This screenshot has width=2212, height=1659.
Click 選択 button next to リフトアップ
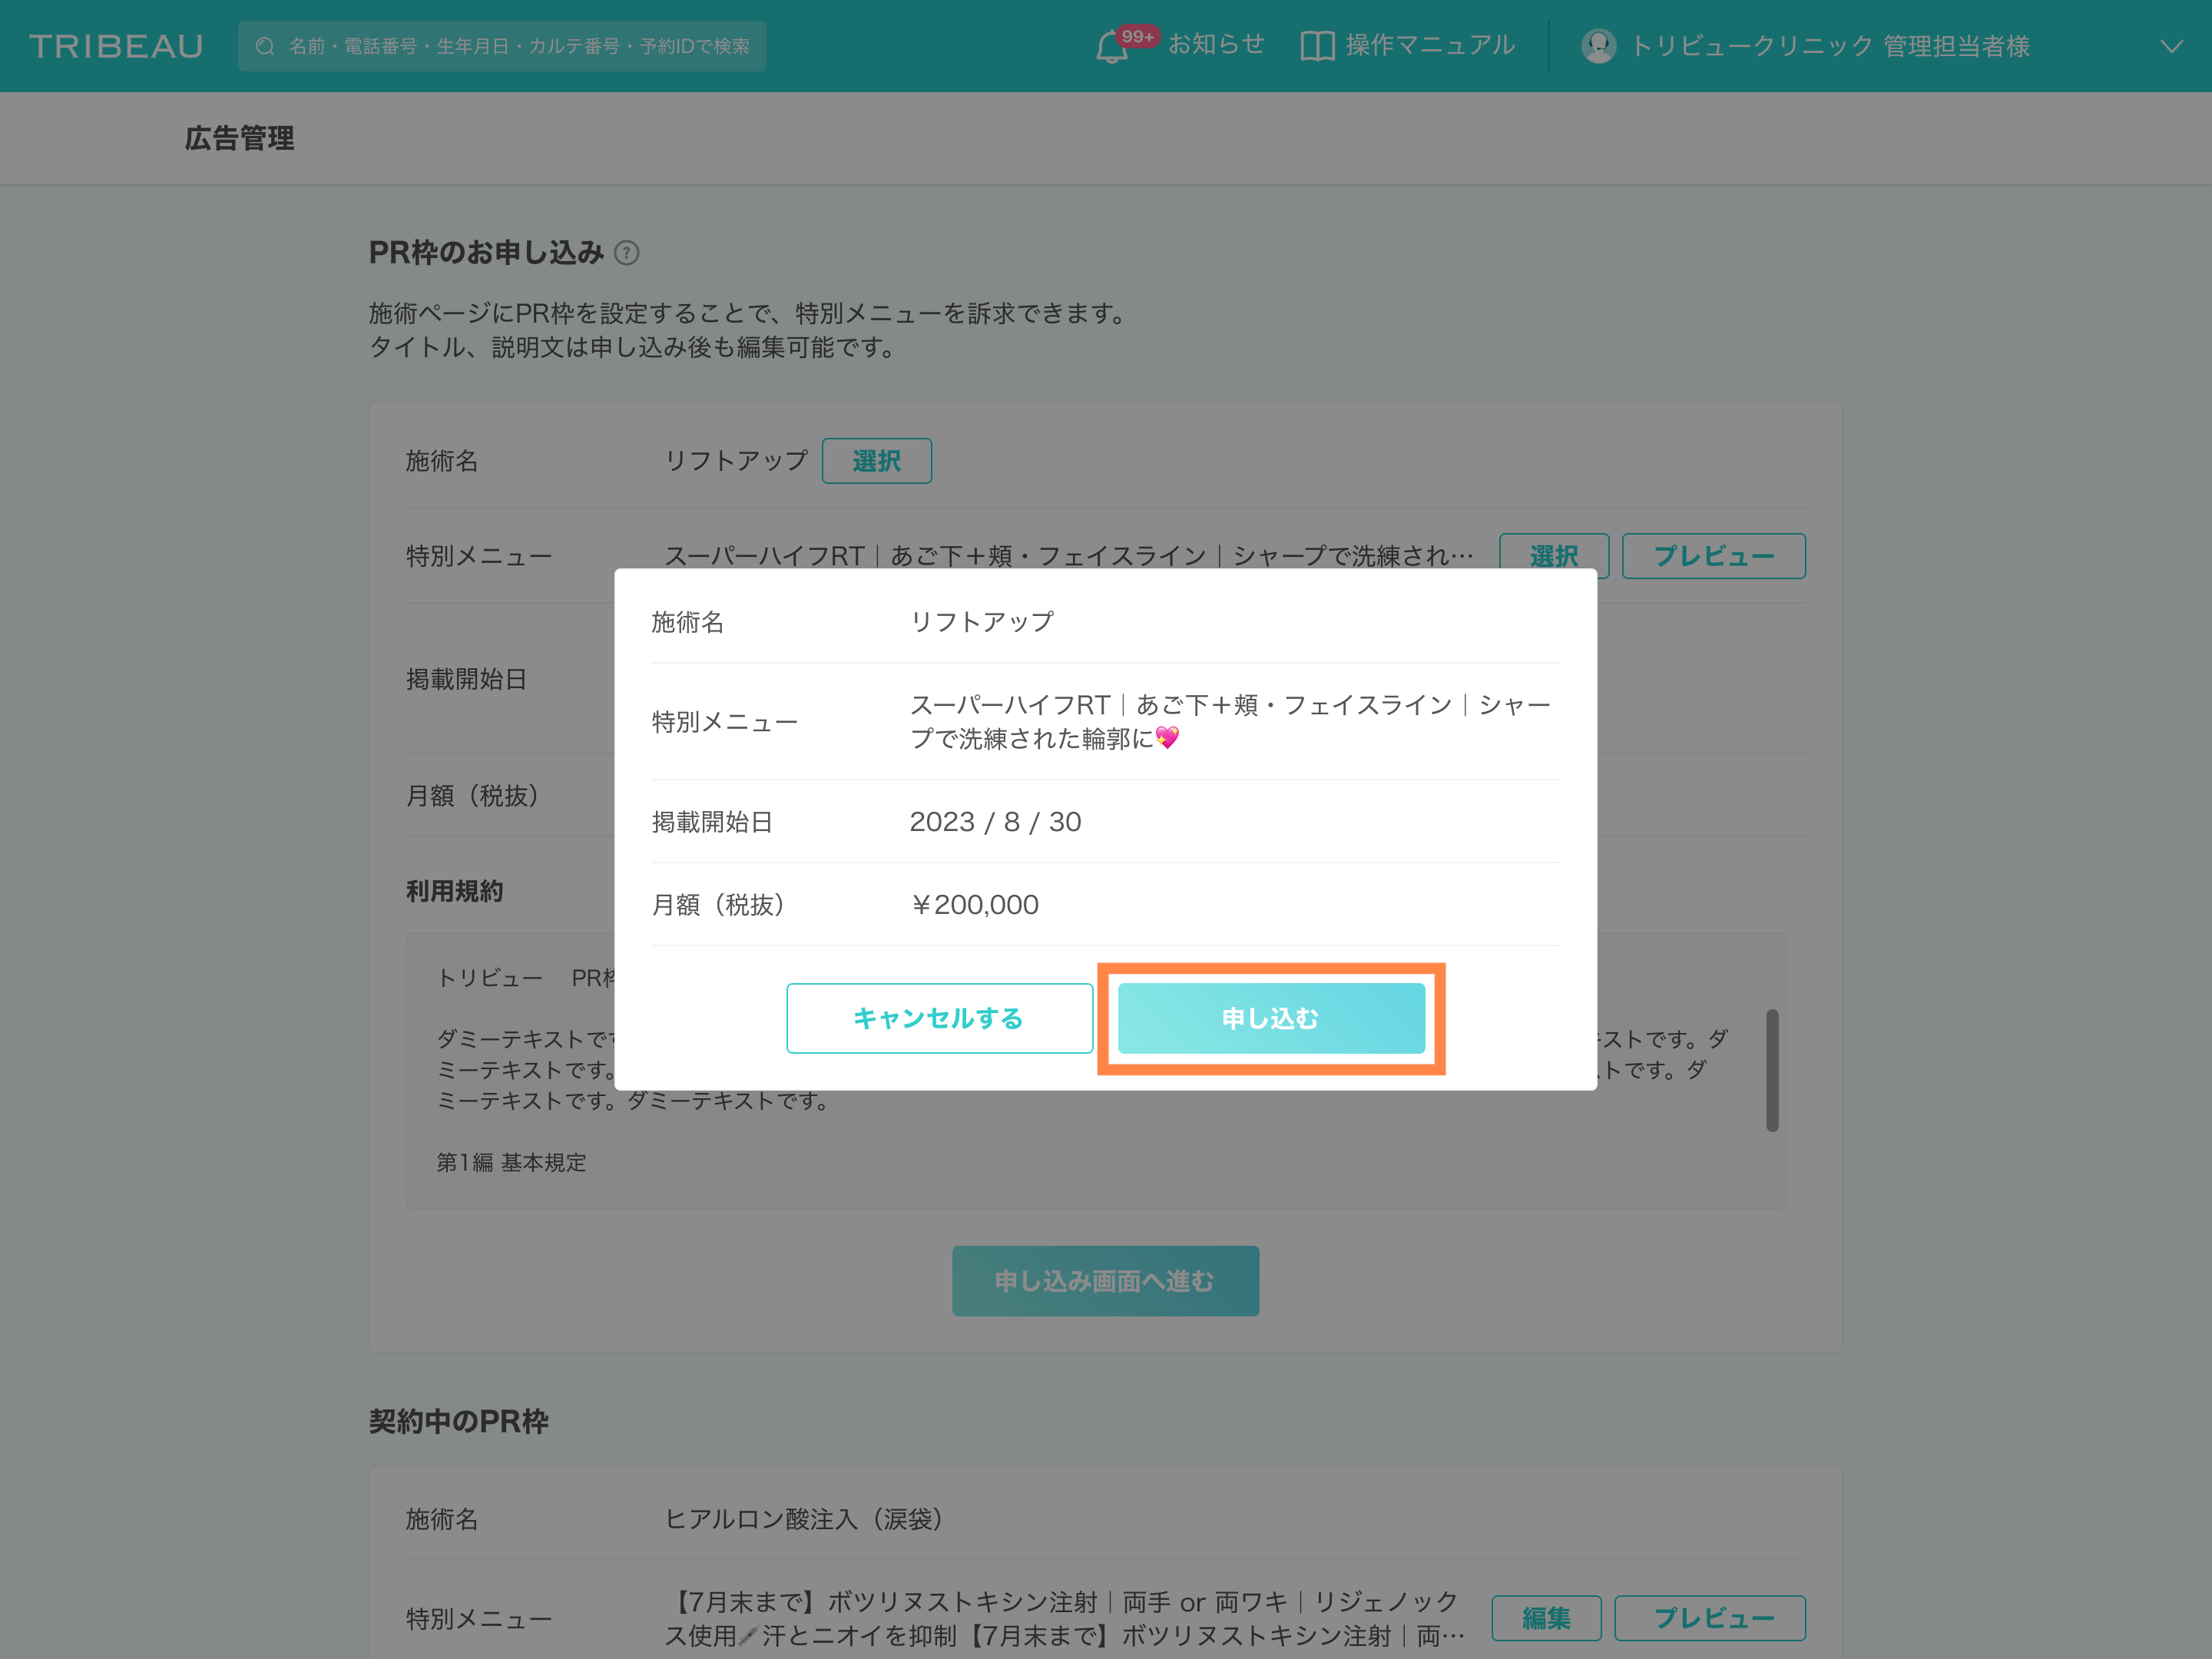click(x=876, y=461)
